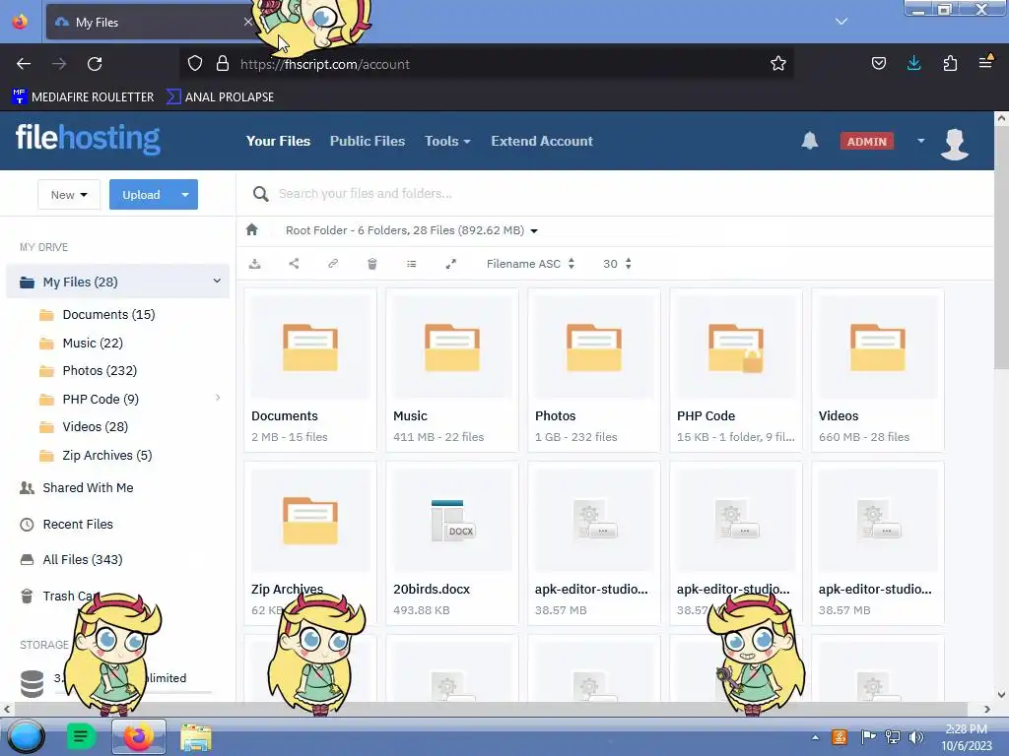Click the Firefox address bar URL
This screenshot has height=756, width=1009.
click(325, 64)
